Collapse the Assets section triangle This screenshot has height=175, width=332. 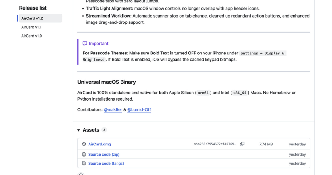pyautogui.click(x=79, y=130)
